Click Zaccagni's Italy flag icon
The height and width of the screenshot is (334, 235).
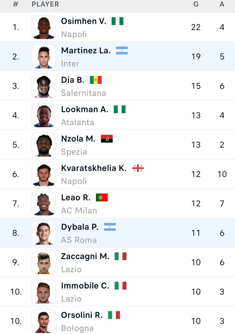[120, 257]
